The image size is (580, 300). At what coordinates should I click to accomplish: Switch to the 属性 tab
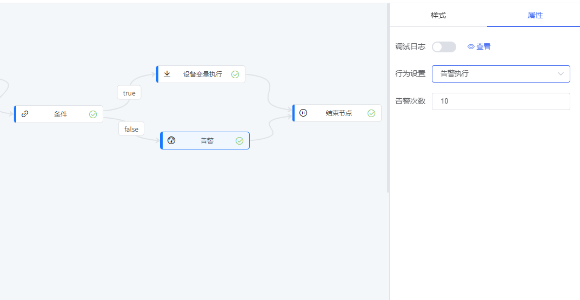click(535, 15)
